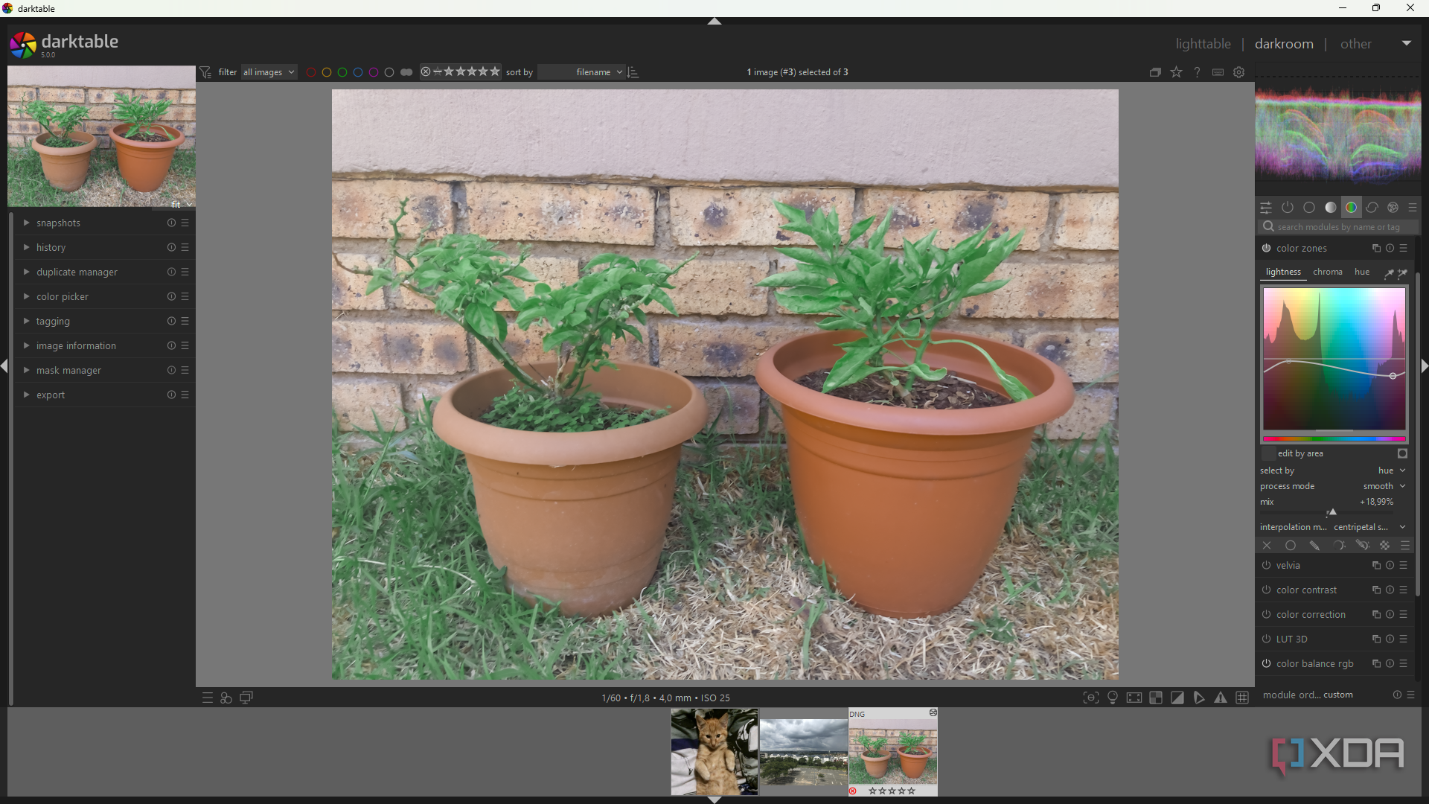
Task: Select drawn circle mask in color zones
Action: (x=1291, y=546)
